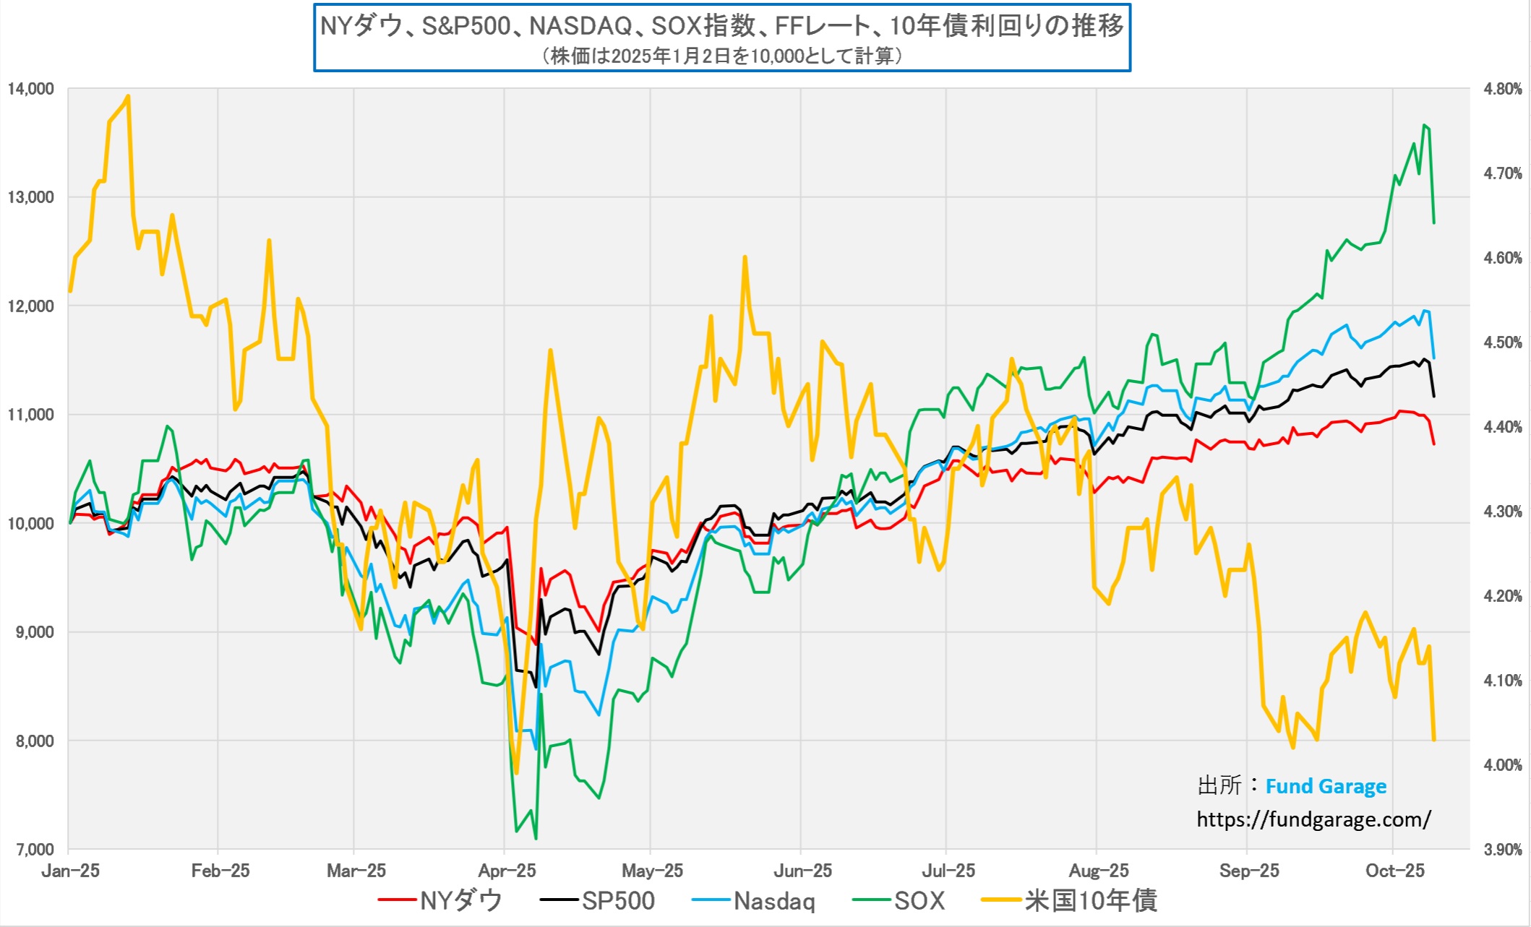Click the 10,000 left axis label
Screen dimensions: 1531x927
tap(31, 524)
